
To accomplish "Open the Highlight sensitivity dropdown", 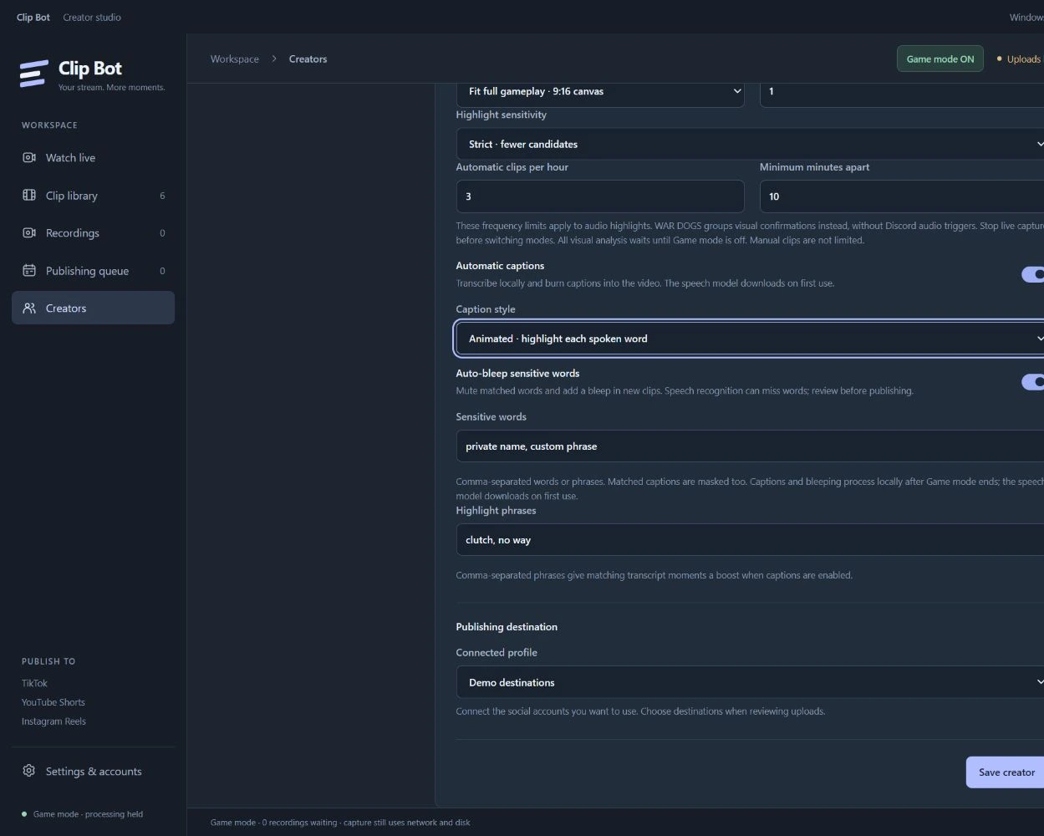I will (x=750, y=144).
